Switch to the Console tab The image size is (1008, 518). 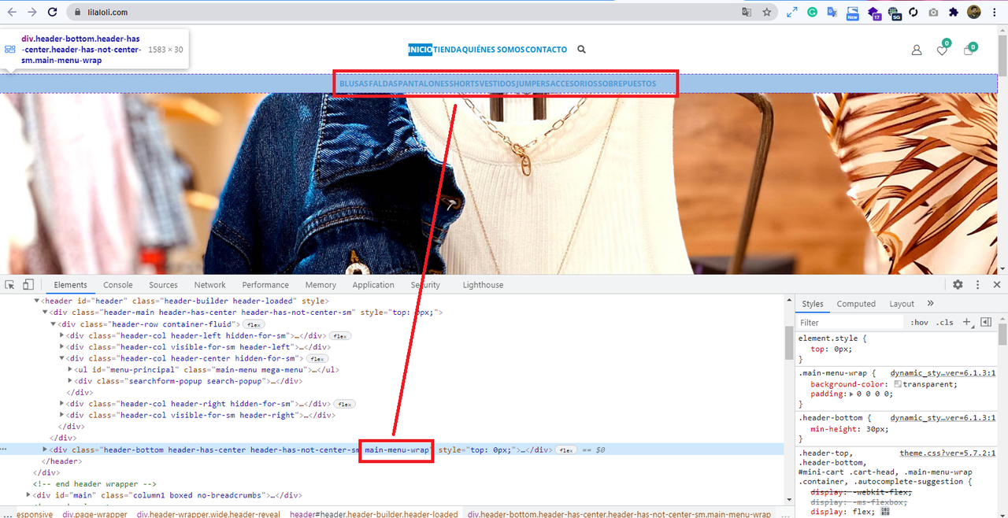click(118, 285)
